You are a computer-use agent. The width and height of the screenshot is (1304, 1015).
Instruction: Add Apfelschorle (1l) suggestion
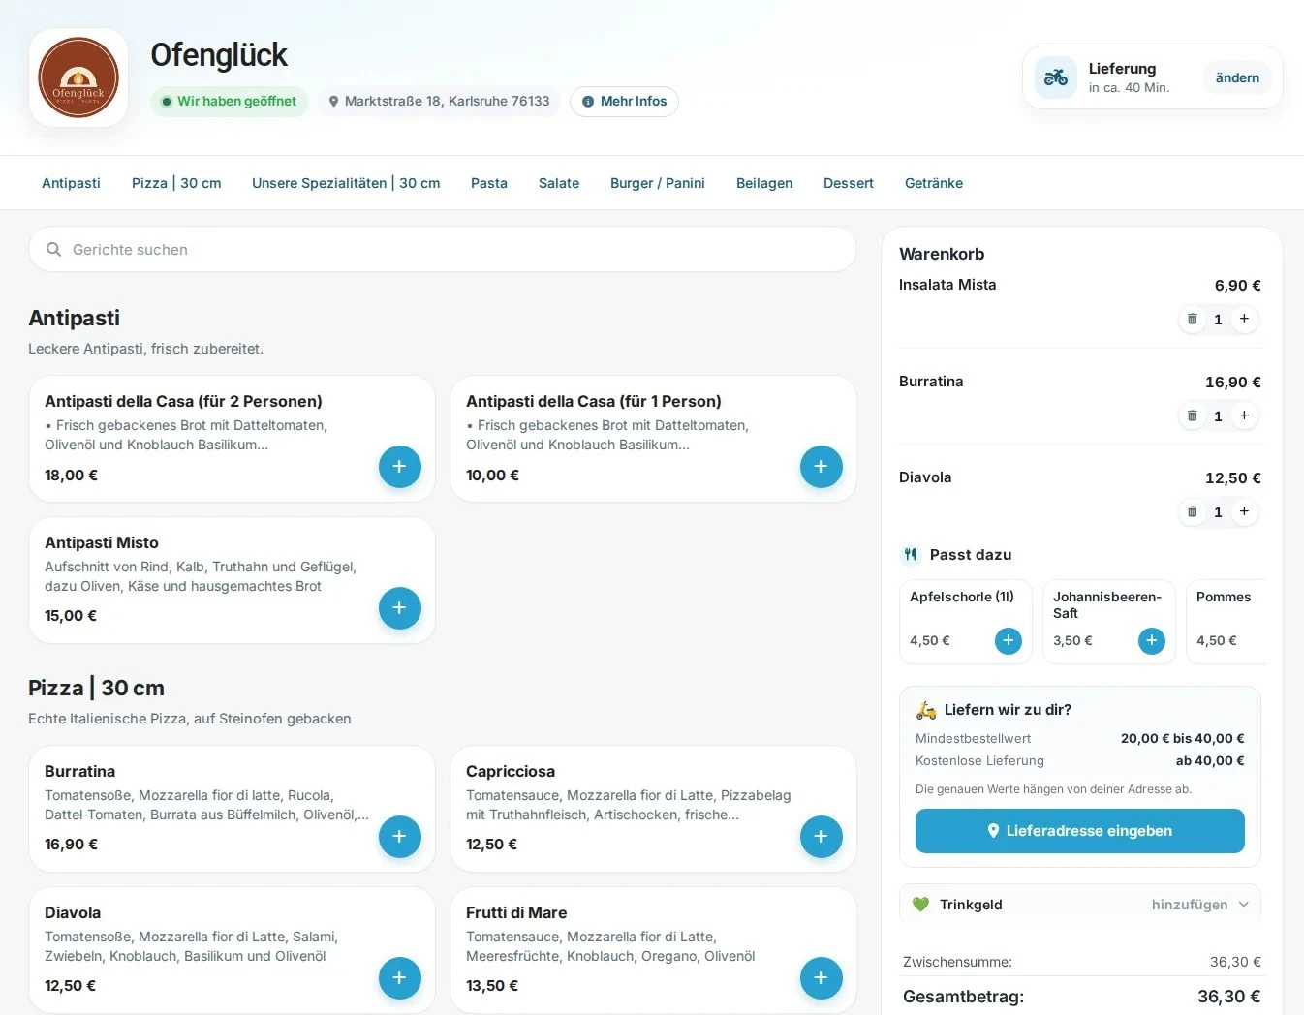(x=1009, y=640)
